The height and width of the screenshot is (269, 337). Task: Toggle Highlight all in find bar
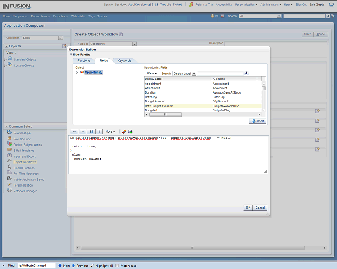(x=102, y=266)
